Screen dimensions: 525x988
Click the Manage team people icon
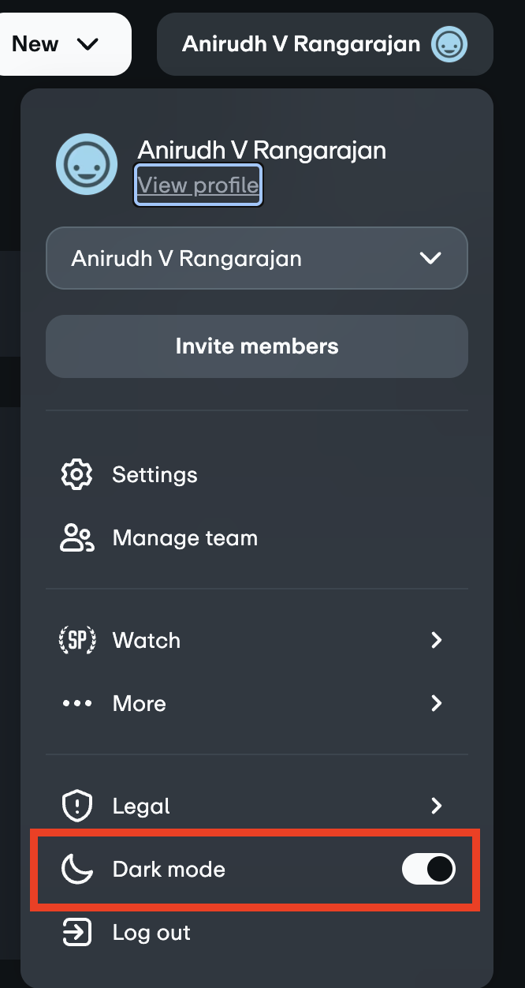tap(77, 538)
